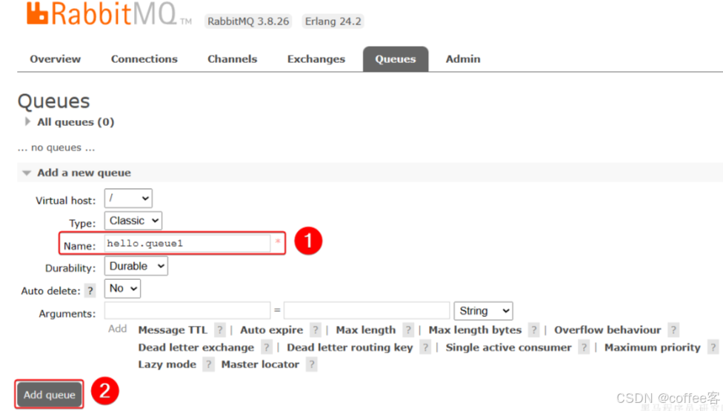Add Message TTL argument

pos(173,330)
